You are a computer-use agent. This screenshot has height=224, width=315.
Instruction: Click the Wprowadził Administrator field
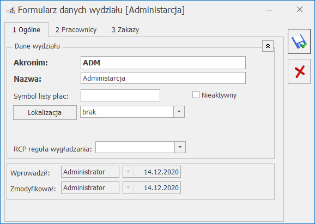[x=90, y=172]
